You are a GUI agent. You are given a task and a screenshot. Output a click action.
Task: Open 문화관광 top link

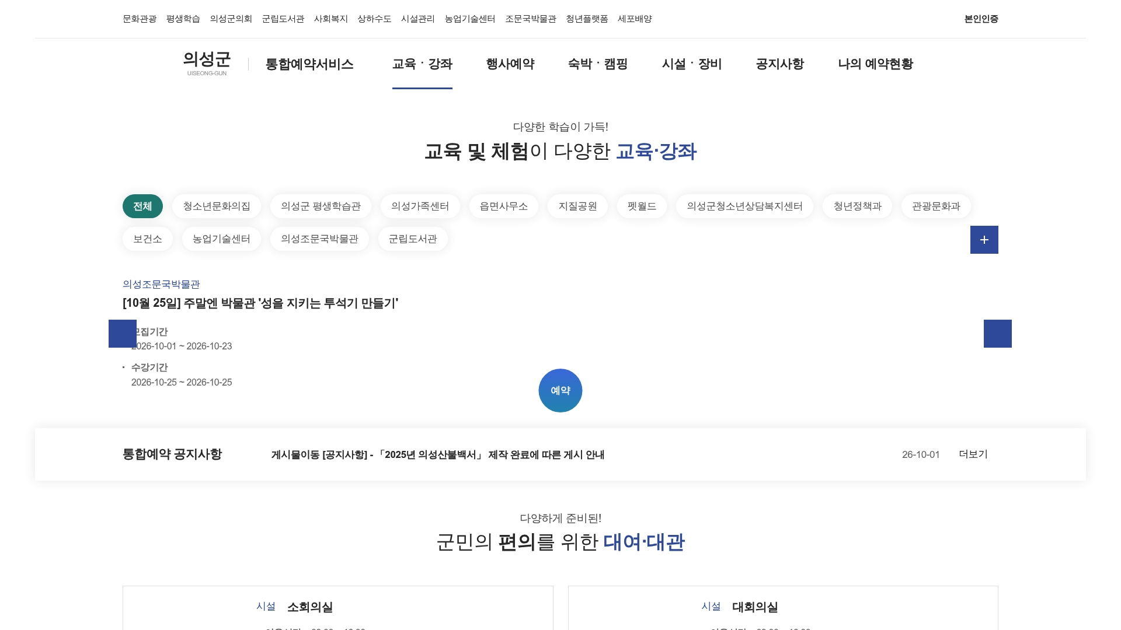click(140, 19)
